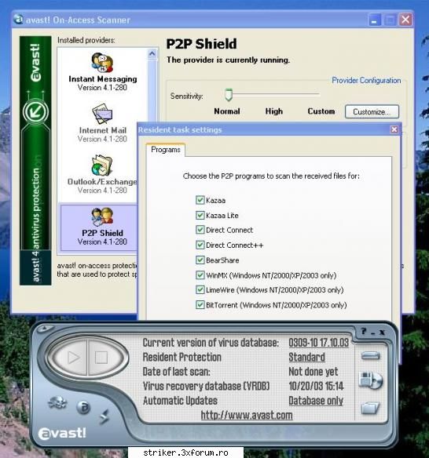
Task: Click the 'Not done yet' last scan value
Action: click(x=313, y=372)
